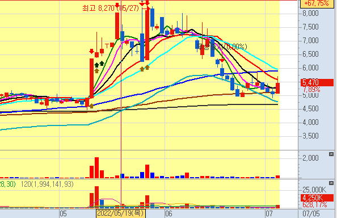
Task: Select the latest red candle beside 5,470 tag
Action: tap(277, 88)
